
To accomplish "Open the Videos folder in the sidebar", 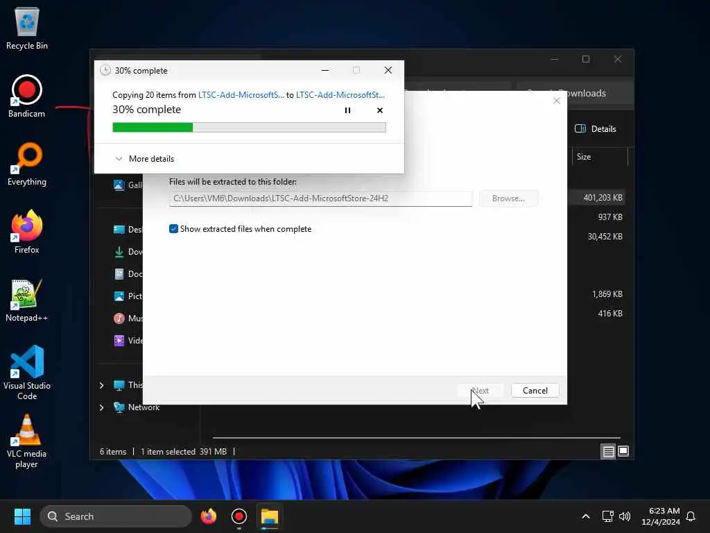I will (x=128, y=340).
